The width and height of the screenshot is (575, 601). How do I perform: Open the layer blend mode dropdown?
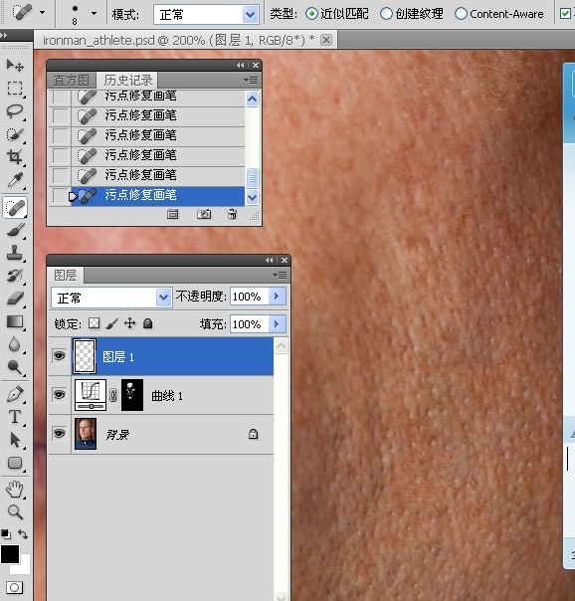[x=111, y=298]
